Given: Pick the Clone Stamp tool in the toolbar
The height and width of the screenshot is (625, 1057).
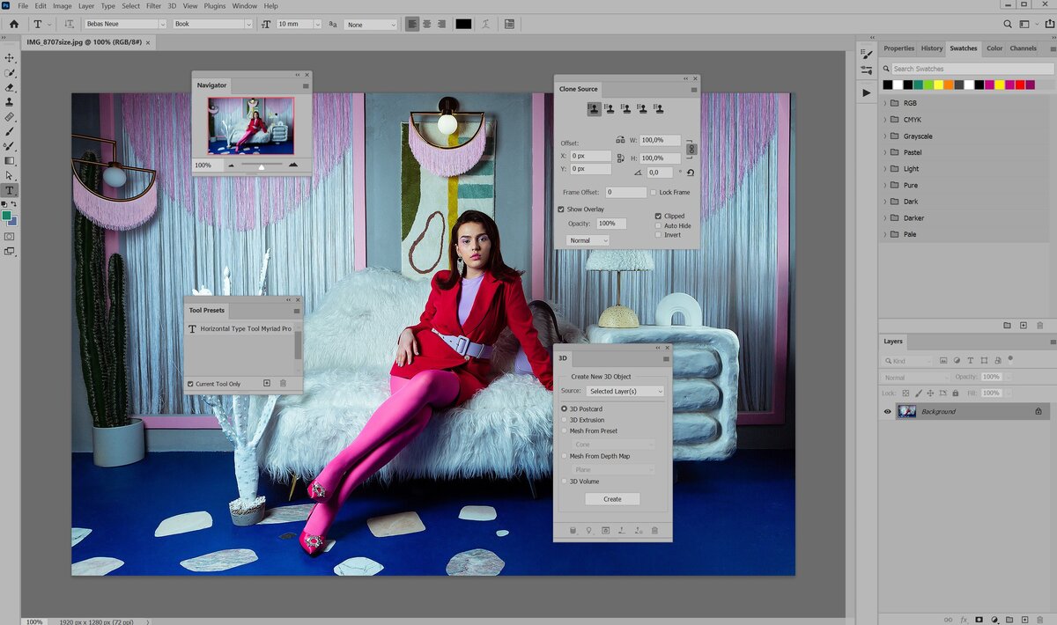Looking at the screenshot, I should coord(10,102).
